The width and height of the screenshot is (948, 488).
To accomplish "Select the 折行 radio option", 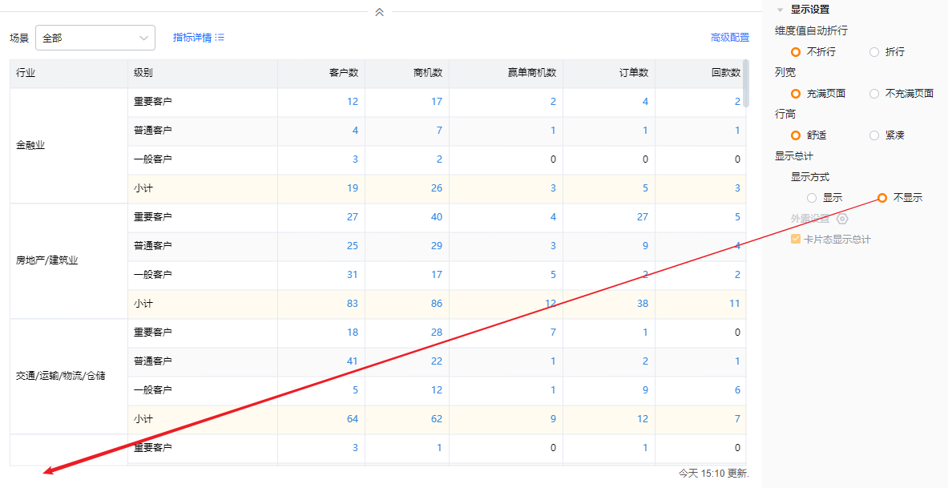I will tap(874, 52).
